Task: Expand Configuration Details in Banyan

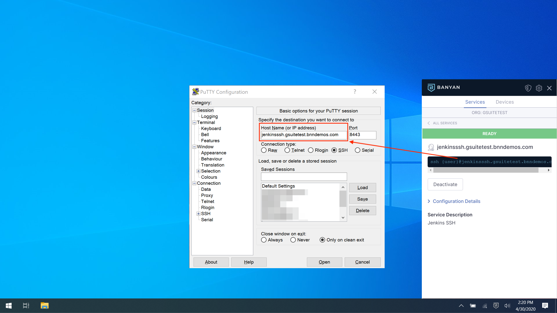Action: [454, 201]
